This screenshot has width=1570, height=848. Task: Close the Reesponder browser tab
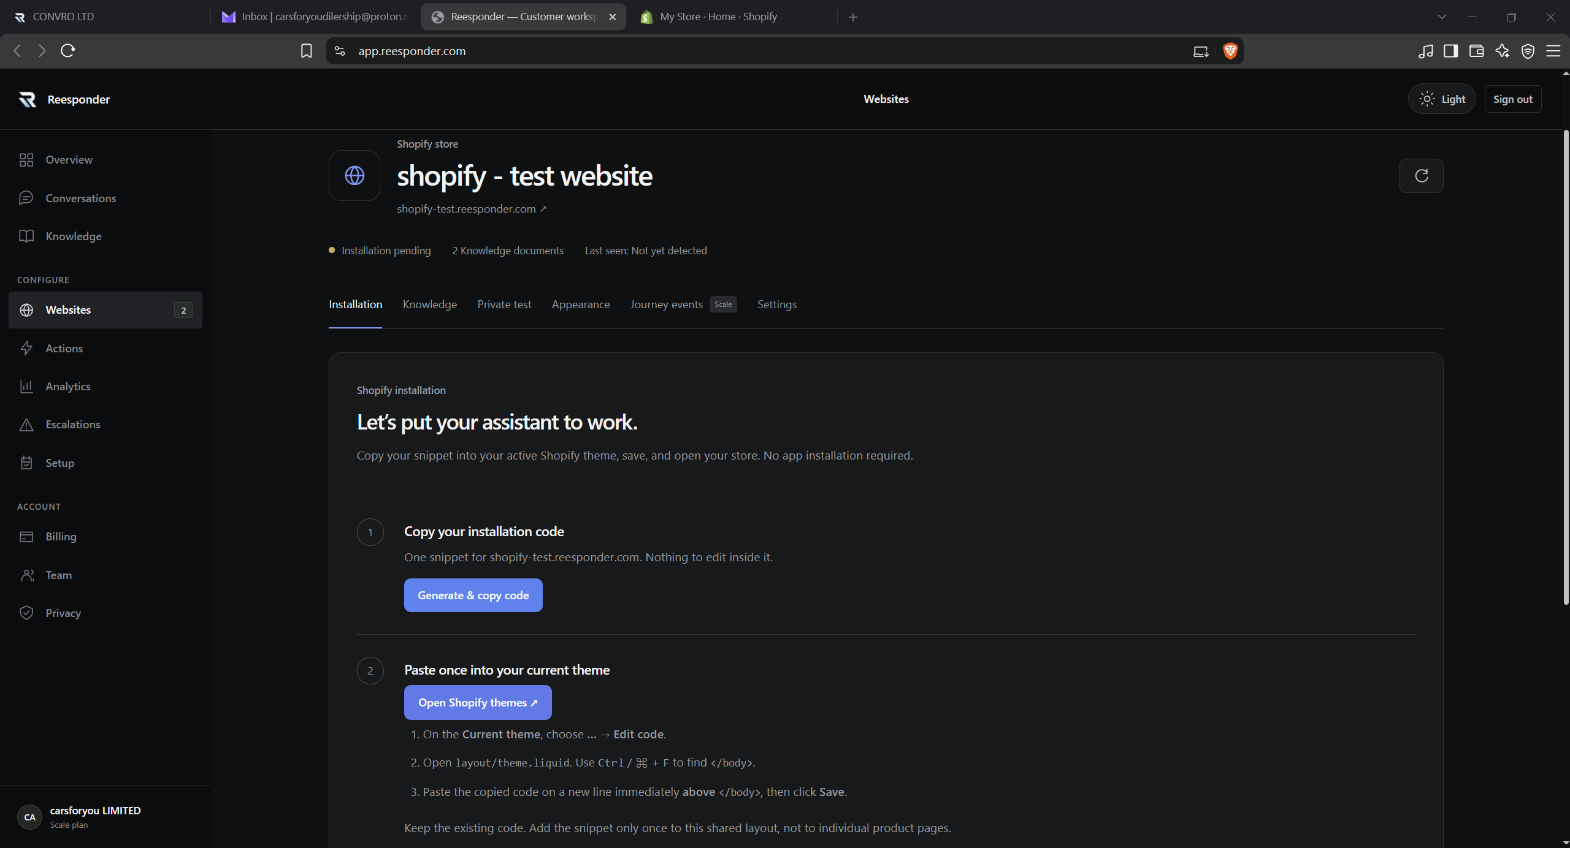pos(612,17)
